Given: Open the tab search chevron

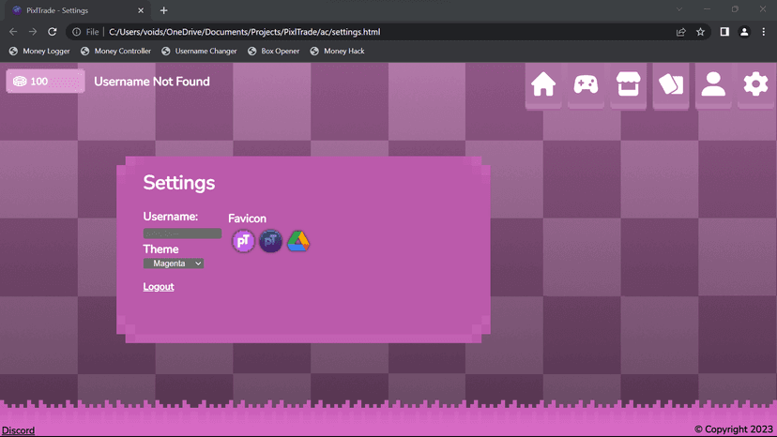Looking at the screenshot, I should tap(679, 9).
